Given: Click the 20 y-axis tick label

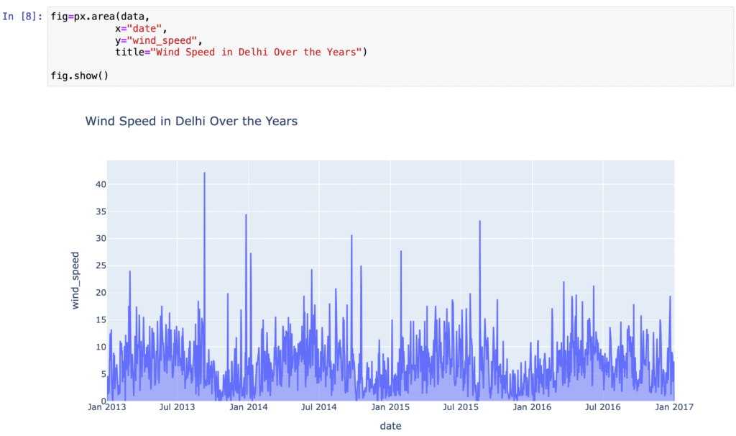Looking at the screenshot, I should point(101,293).
